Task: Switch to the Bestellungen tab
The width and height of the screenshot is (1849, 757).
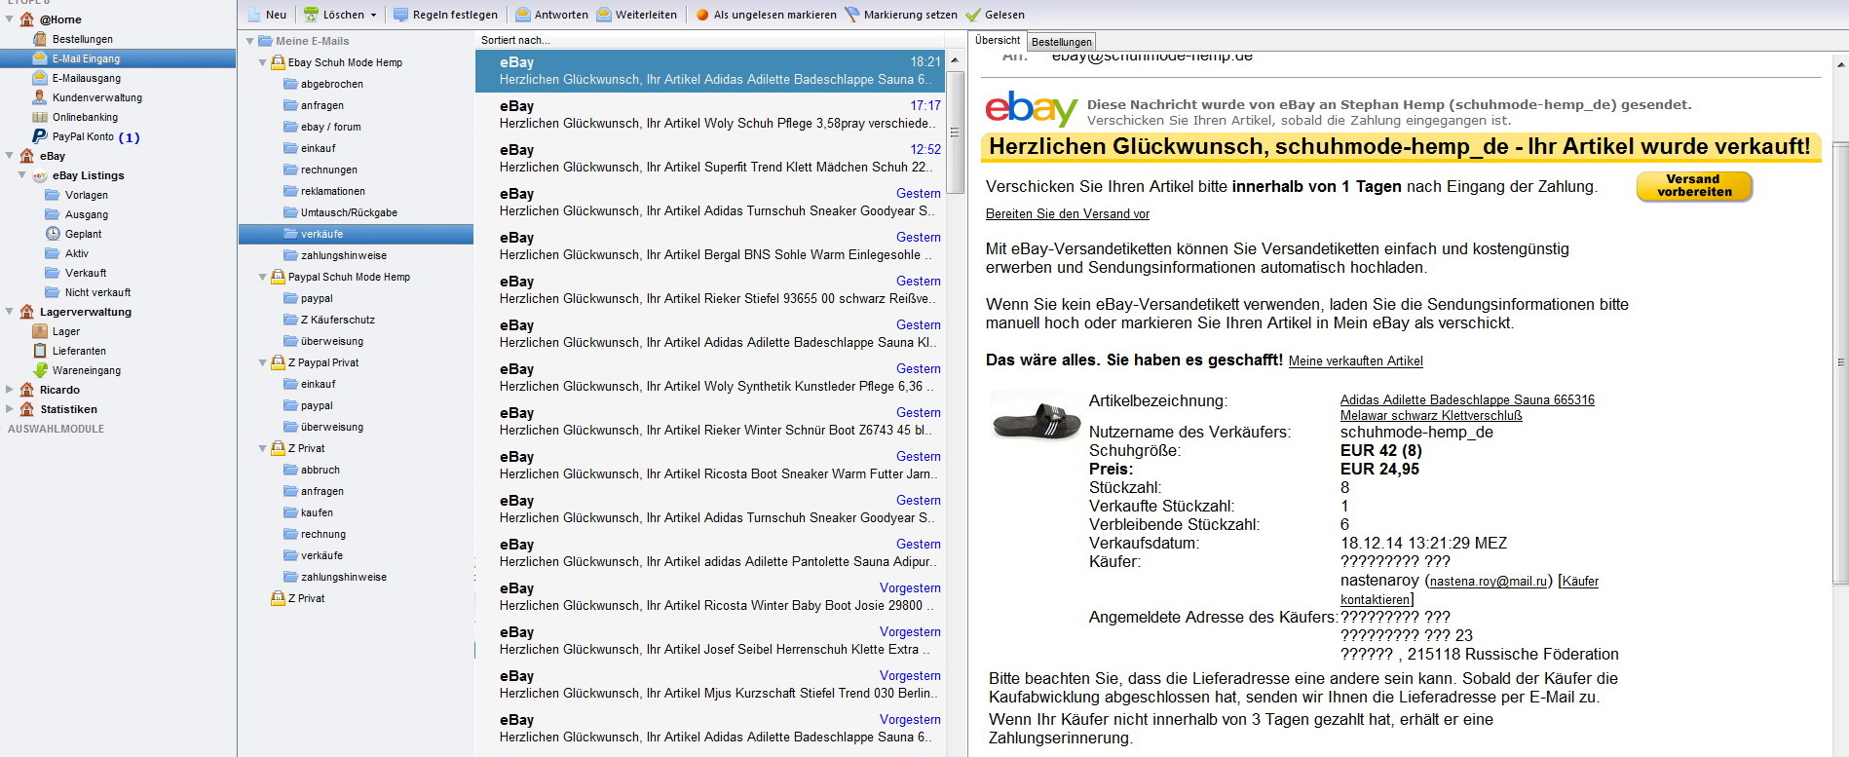Action: pos(1061,42)
